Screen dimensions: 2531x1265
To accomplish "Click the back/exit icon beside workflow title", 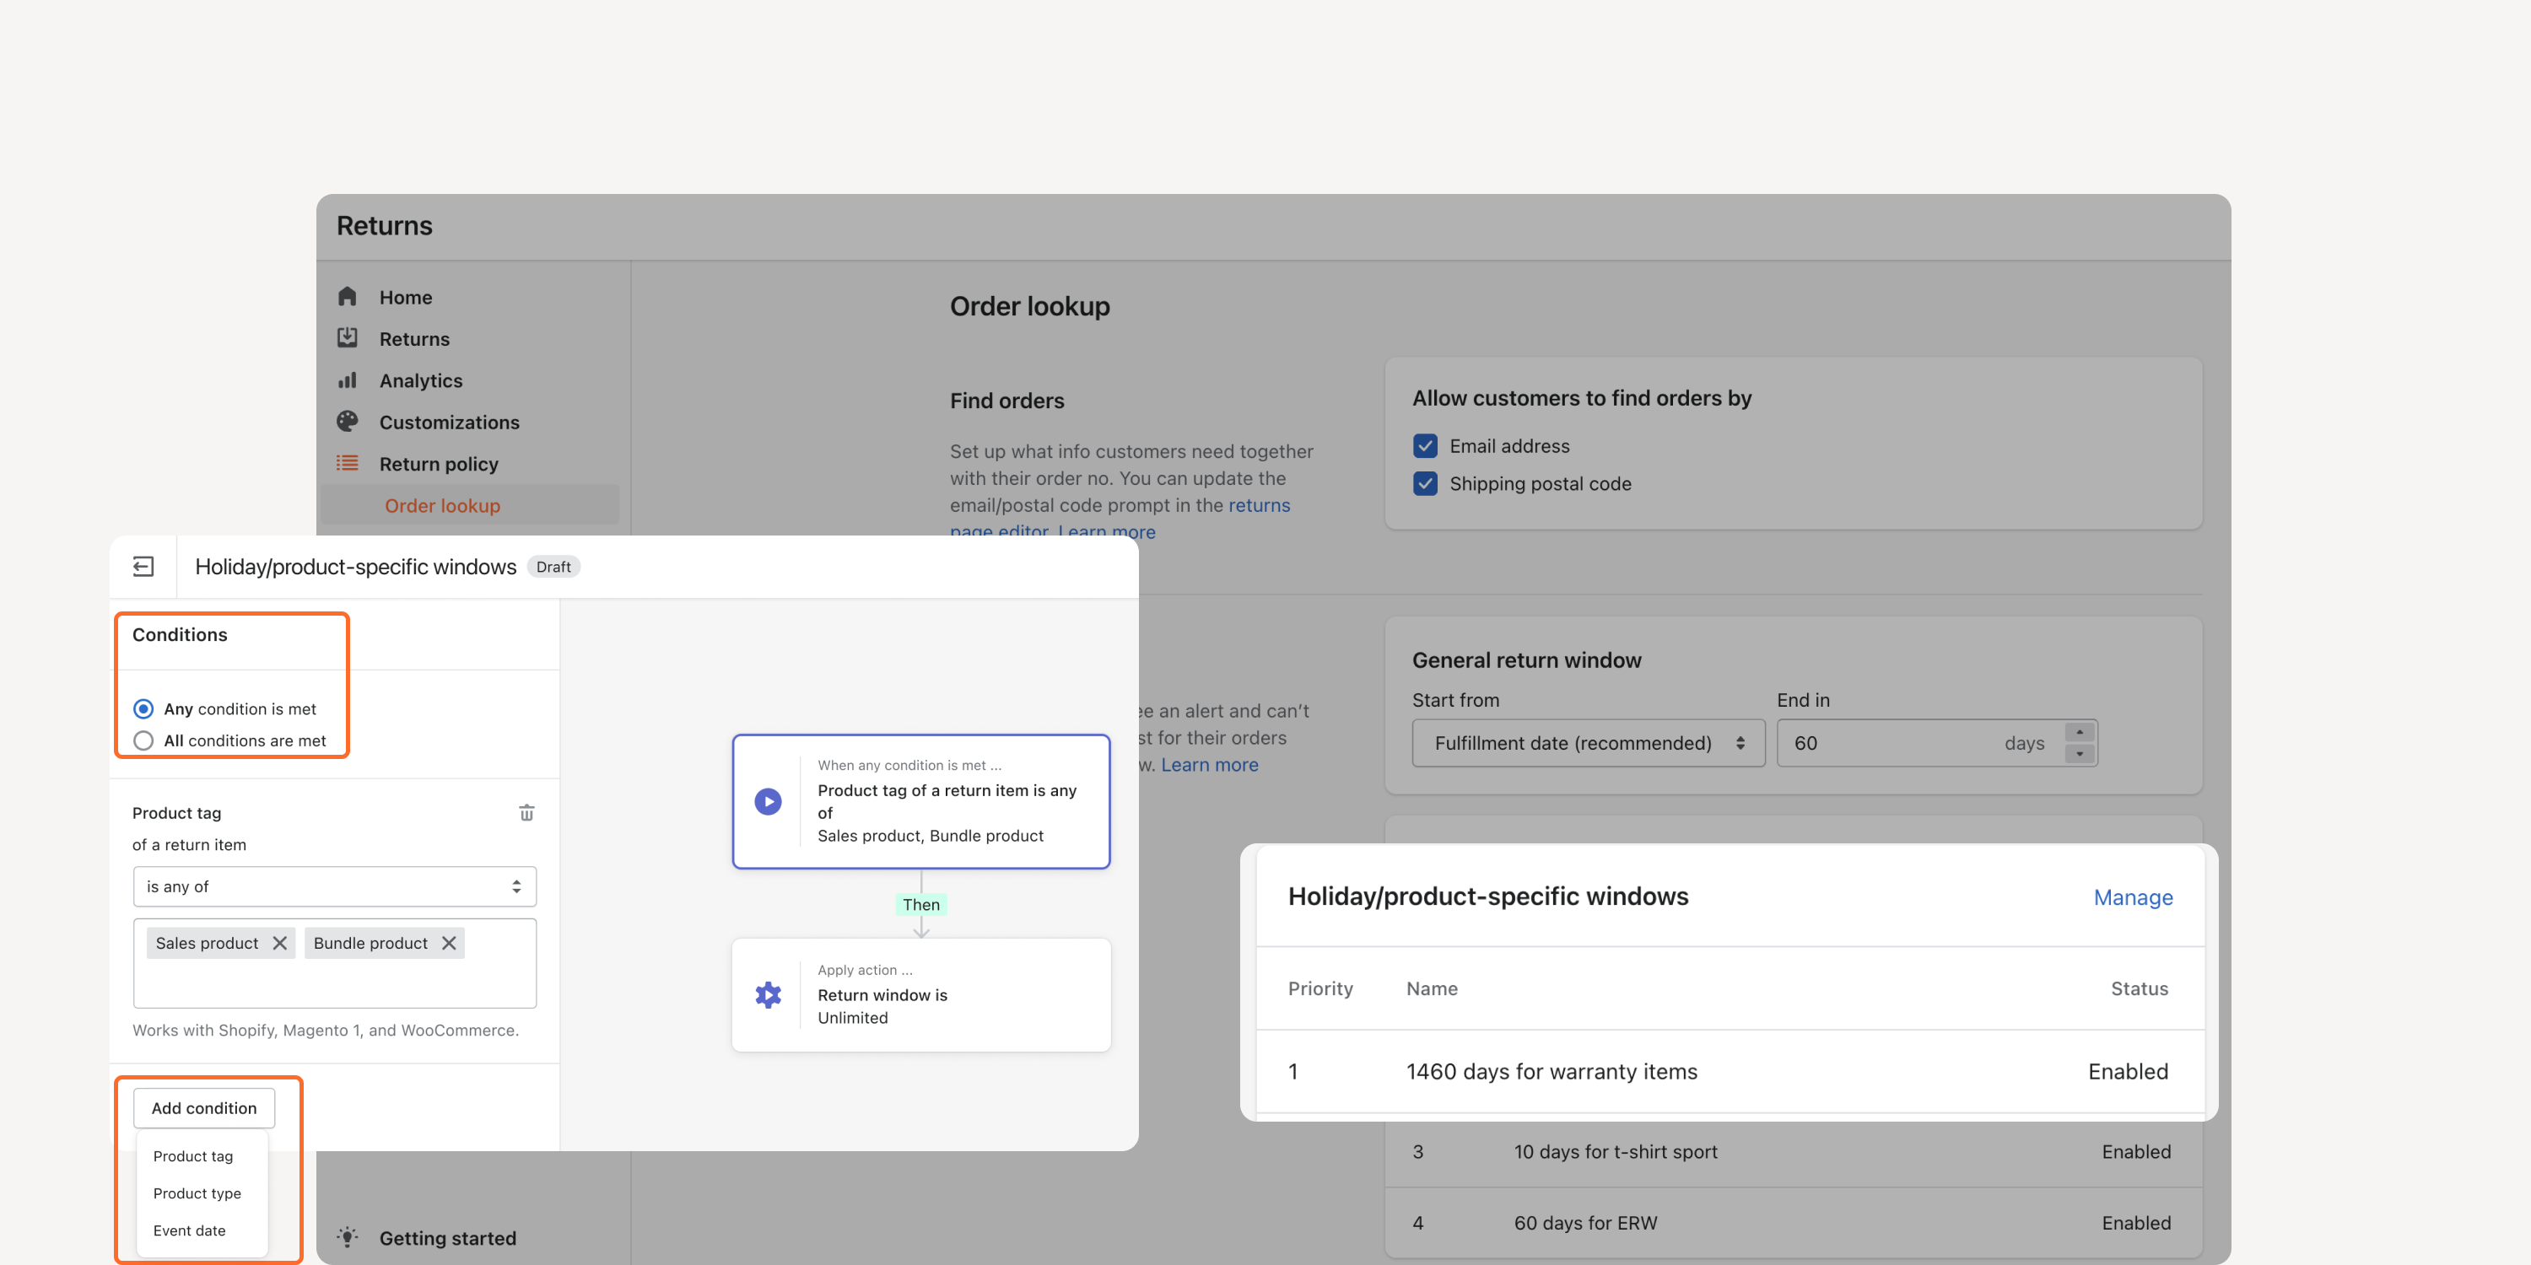I will pos(143,567).
